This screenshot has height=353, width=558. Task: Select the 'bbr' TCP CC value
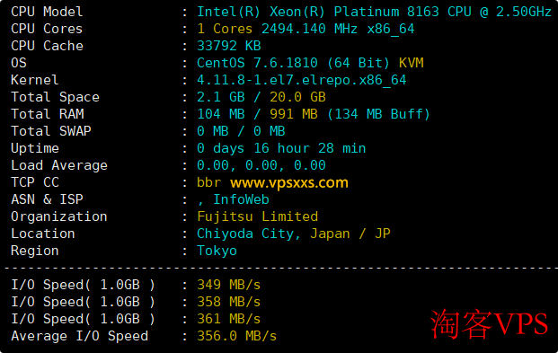(208, 182)
